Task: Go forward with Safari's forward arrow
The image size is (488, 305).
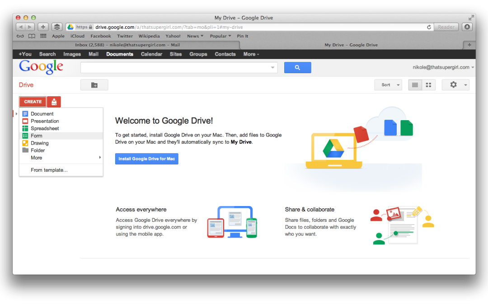Action: click(x=30, y=27)
